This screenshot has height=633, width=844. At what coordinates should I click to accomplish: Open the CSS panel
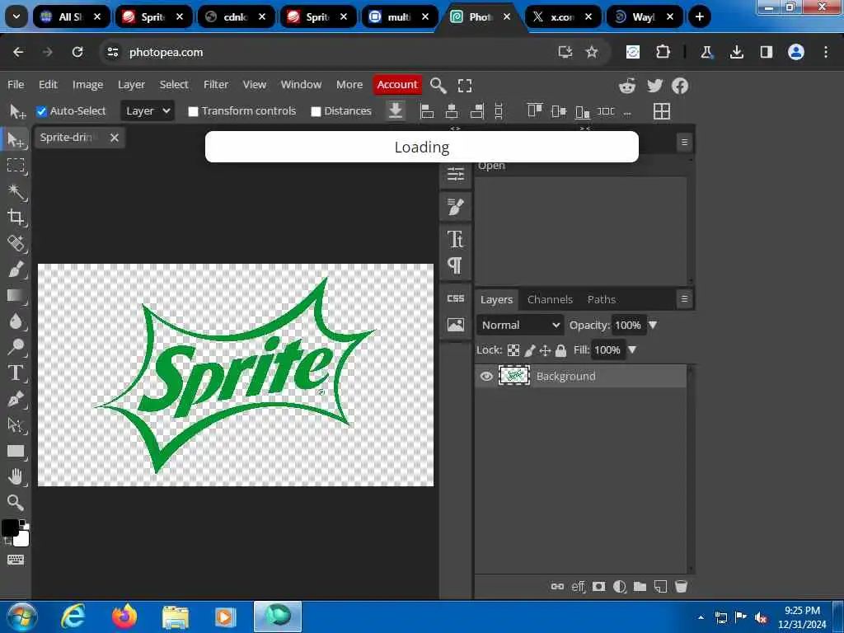[455, 298]
